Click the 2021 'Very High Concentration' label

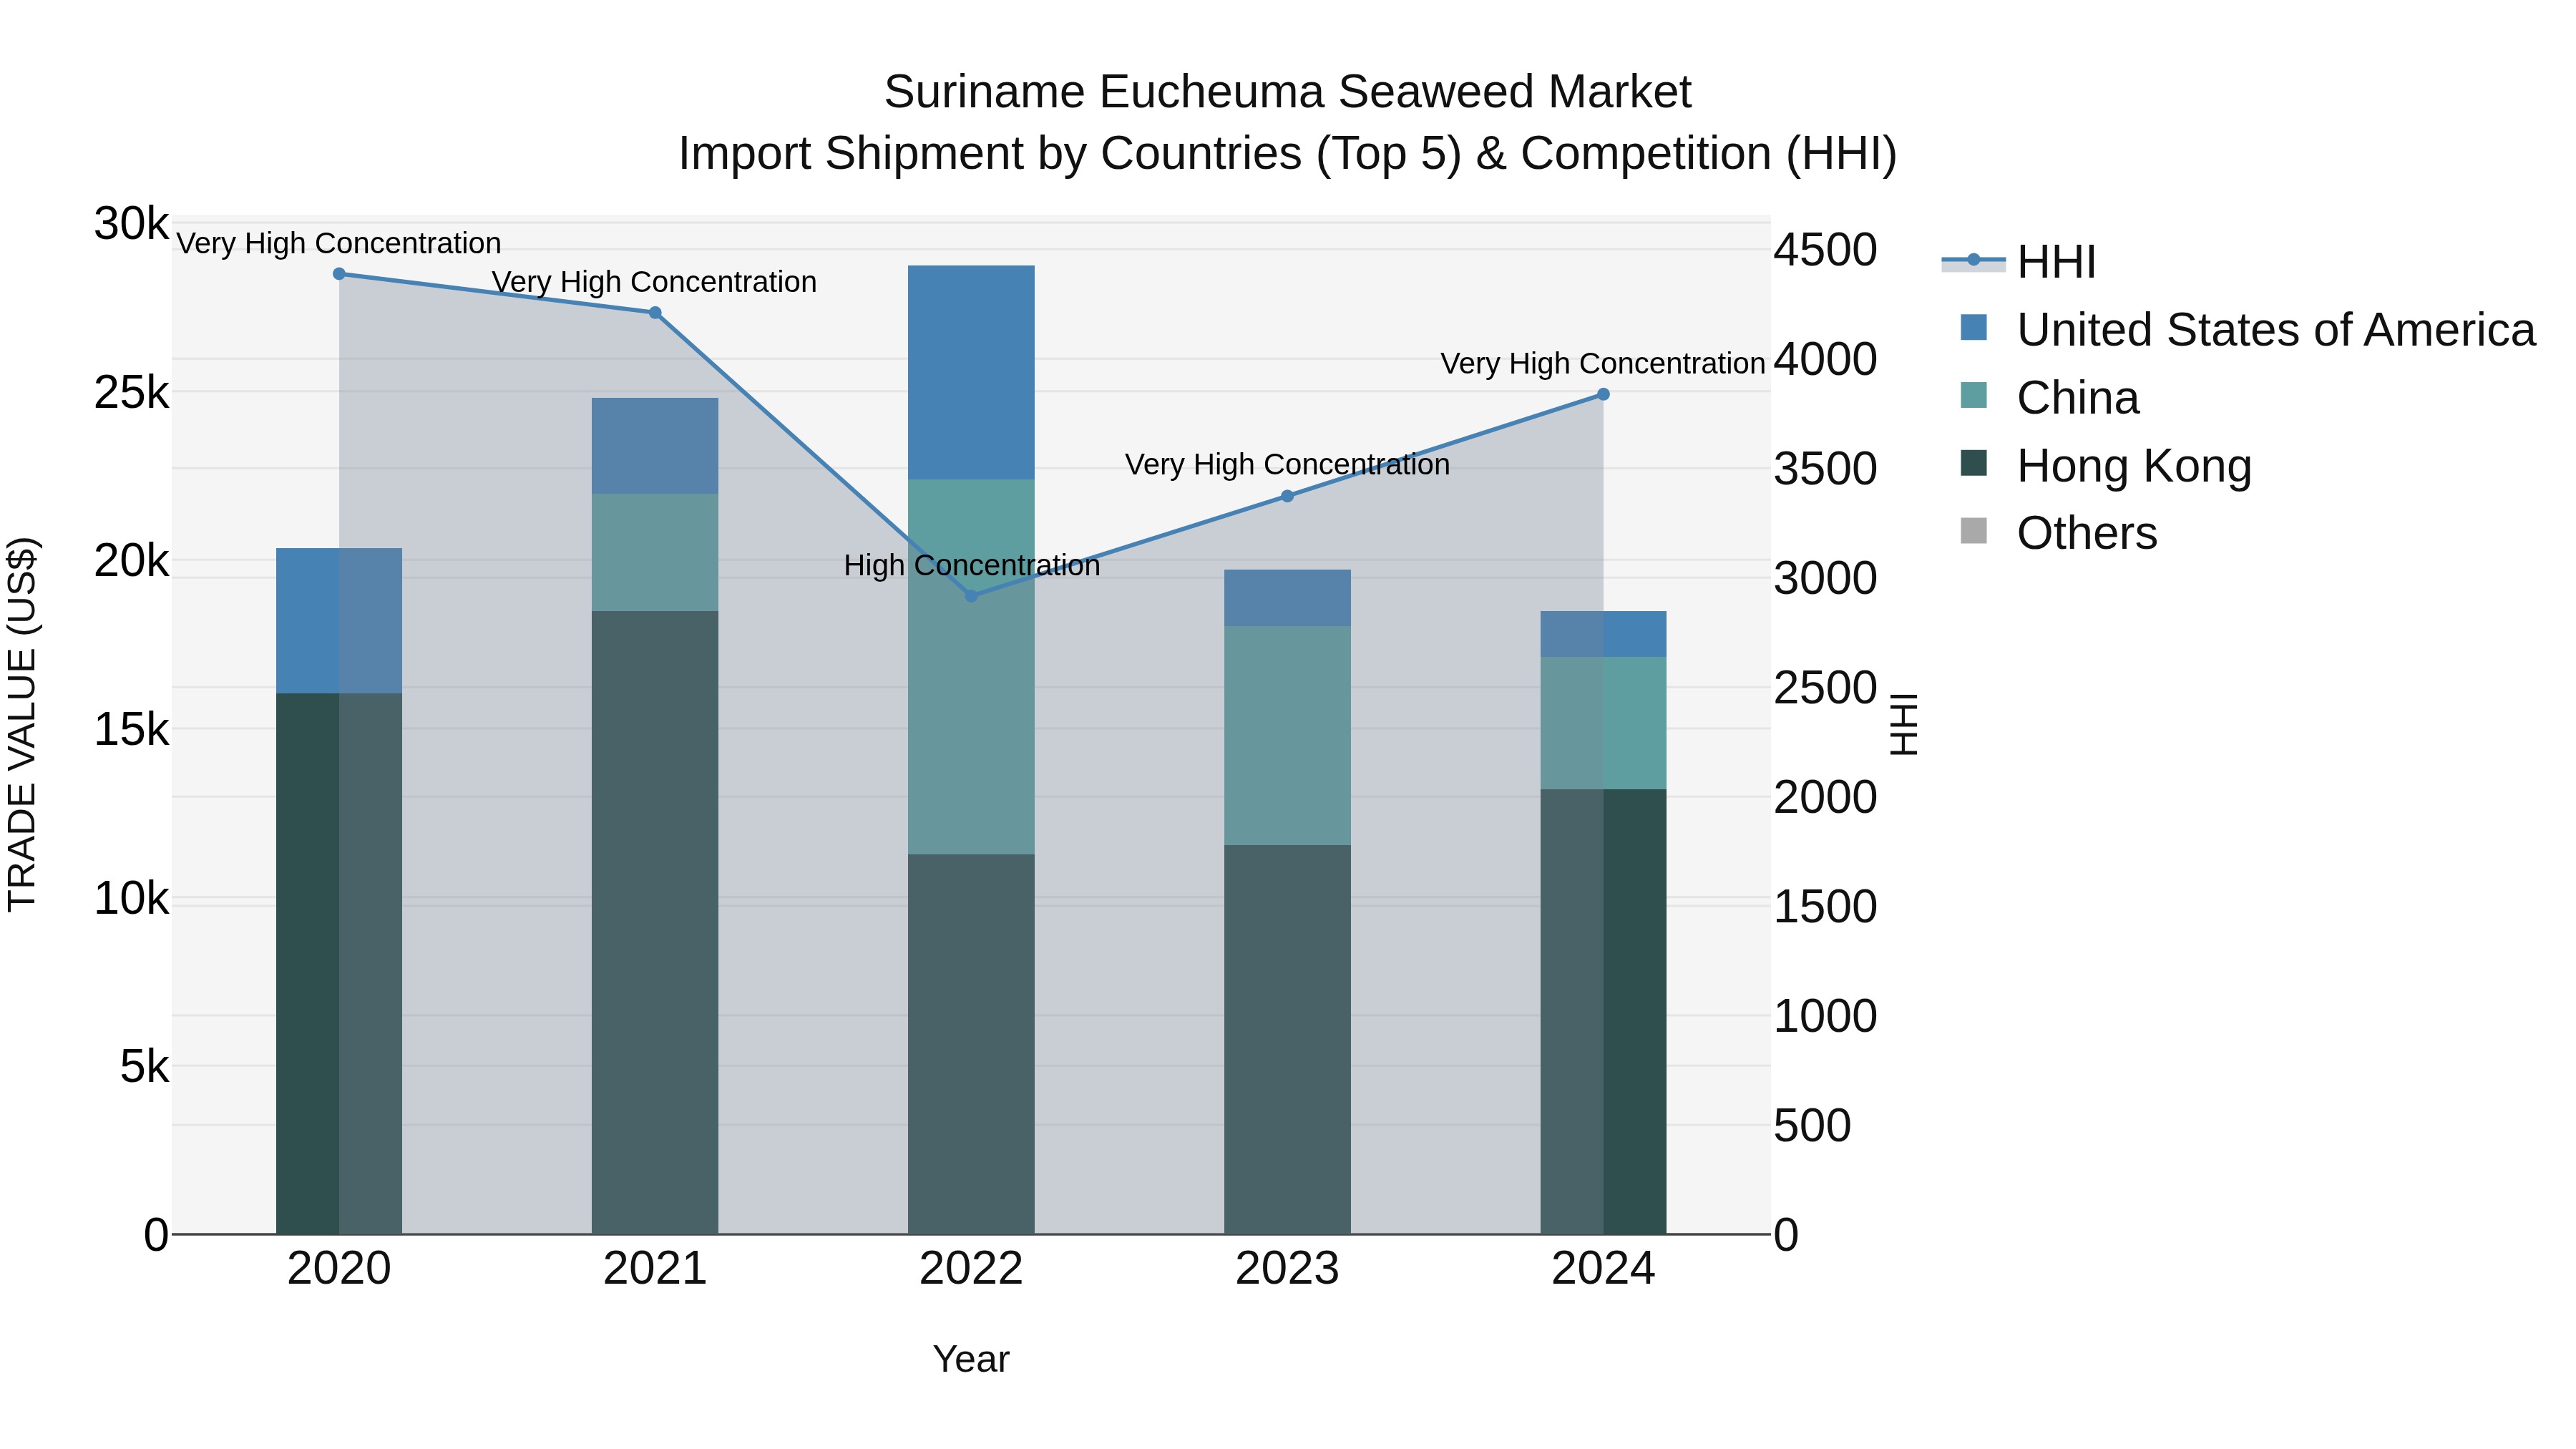655,283
